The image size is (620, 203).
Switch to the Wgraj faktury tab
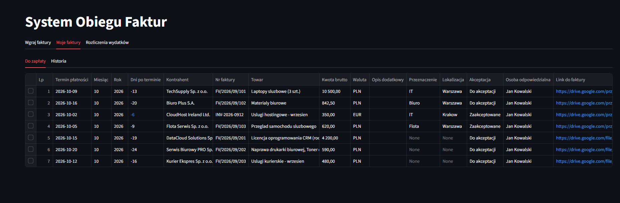[38, 42]
